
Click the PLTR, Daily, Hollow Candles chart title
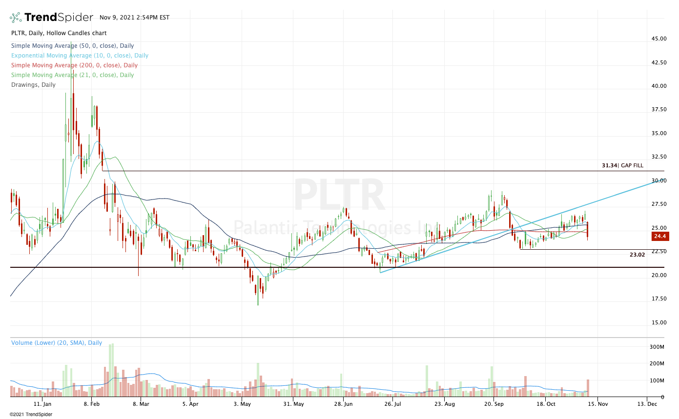(59, 33)
